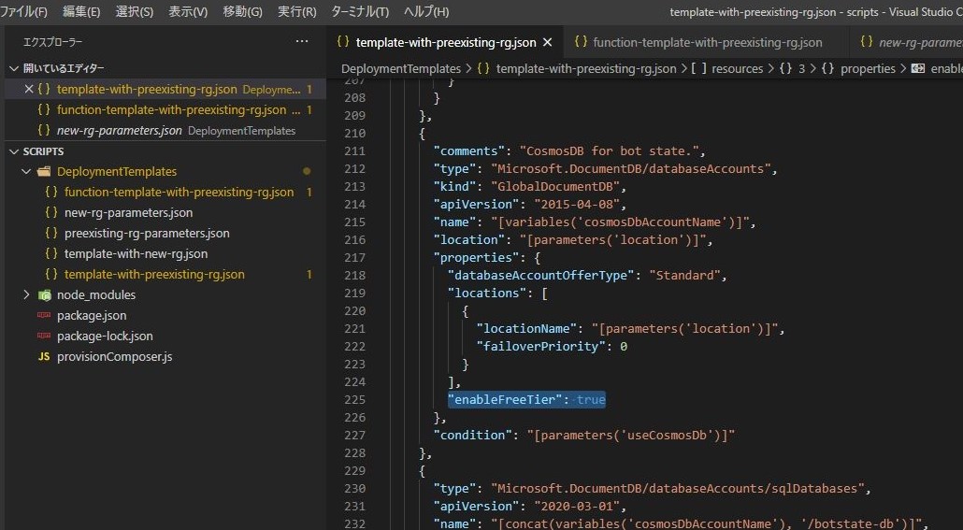Collapse the SCRIPTS section

tap(13, 151)
